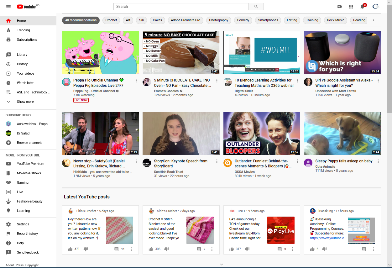Open Help in sidebar
The image size is (392, 268).
click(28, 243)
